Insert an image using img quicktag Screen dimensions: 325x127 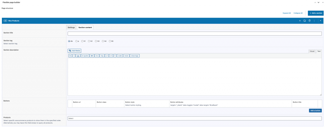(102, 56)
